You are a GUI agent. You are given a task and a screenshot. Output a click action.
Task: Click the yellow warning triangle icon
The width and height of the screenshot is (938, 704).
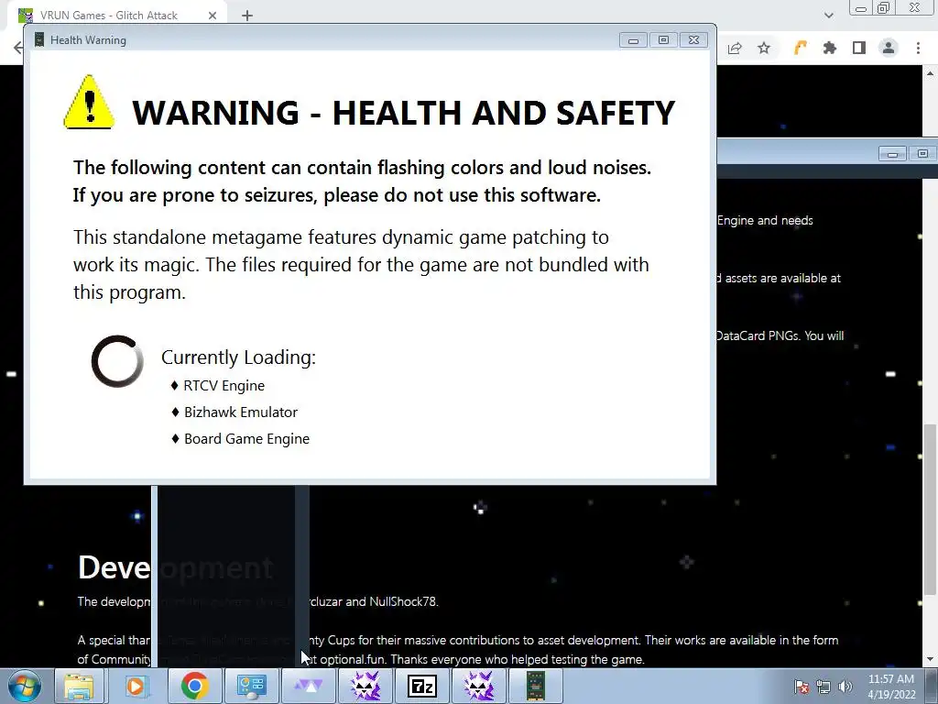pyautogui.click(x=89, y=103)
